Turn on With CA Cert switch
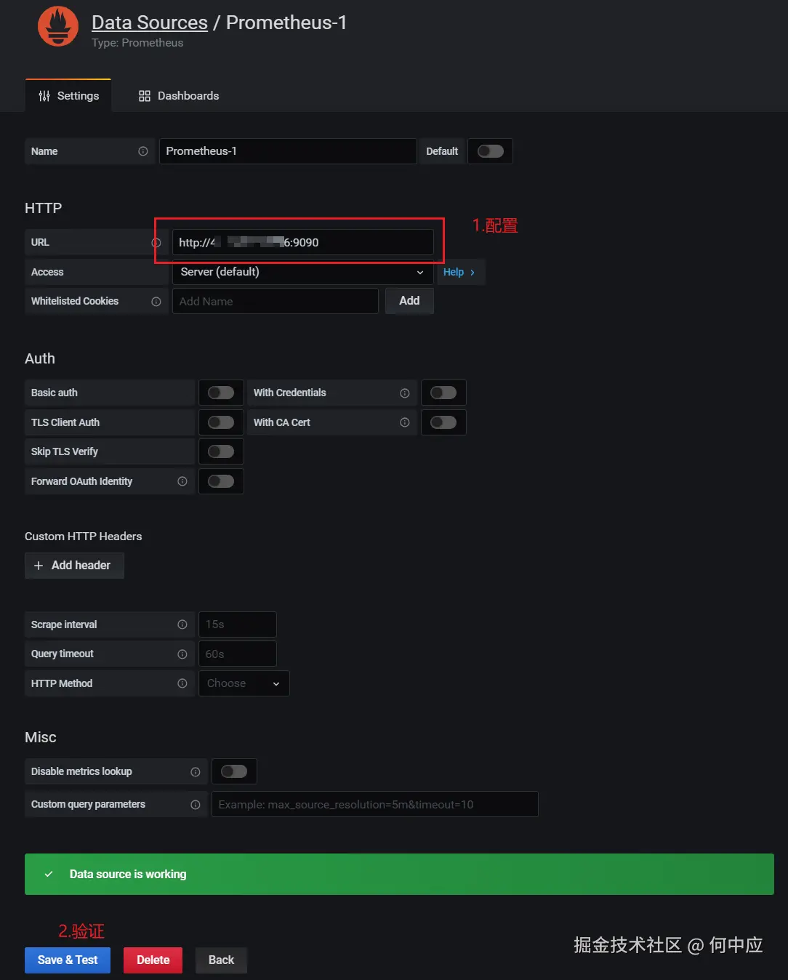 point(443,422)
